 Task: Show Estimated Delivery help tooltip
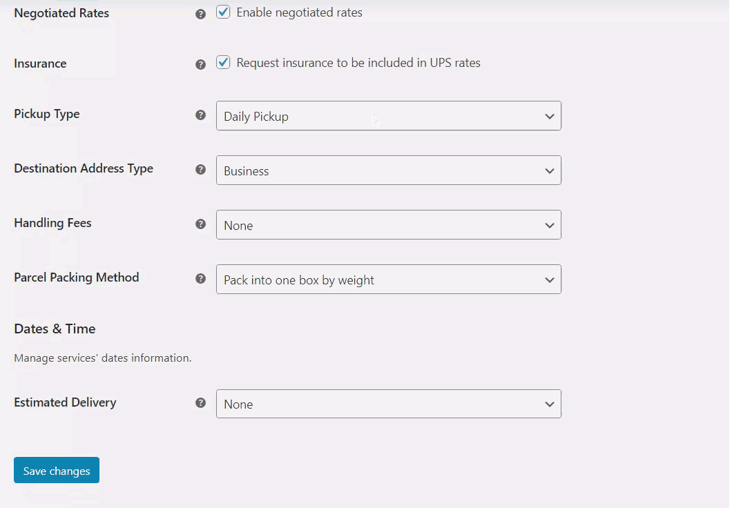200,403
